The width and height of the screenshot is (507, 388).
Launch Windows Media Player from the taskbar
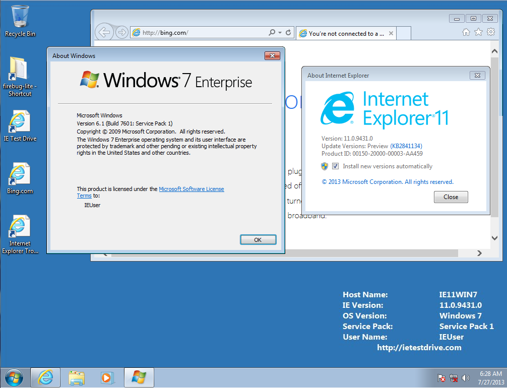coord(107,377)
